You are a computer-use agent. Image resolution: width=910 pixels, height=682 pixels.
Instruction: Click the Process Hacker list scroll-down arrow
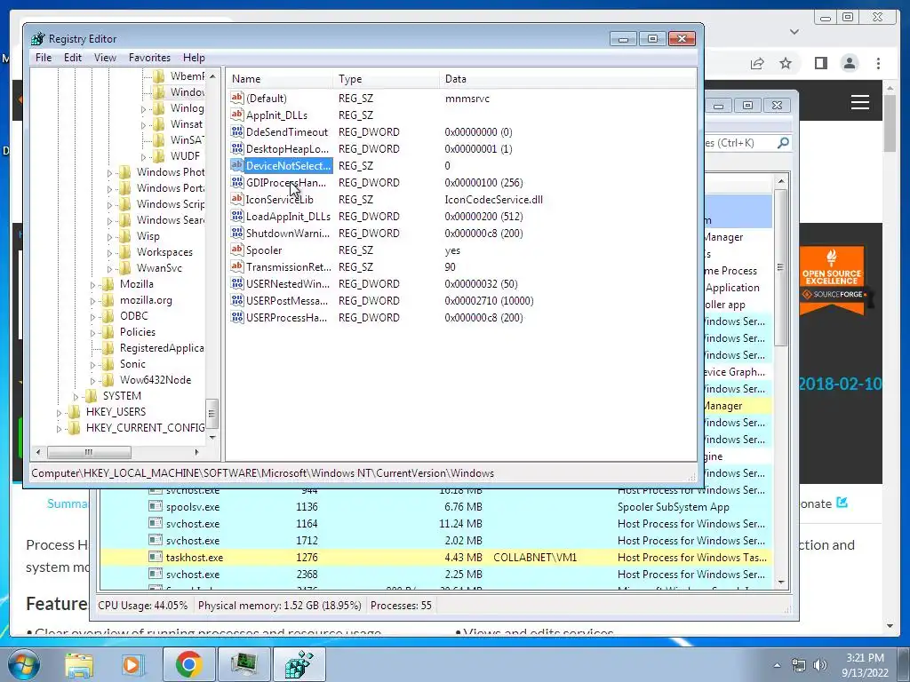coord(781,582)
